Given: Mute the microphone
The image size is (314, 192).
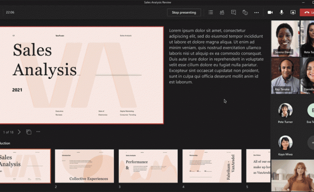Looking at the screenshot, I should click(x=282, y=12).
